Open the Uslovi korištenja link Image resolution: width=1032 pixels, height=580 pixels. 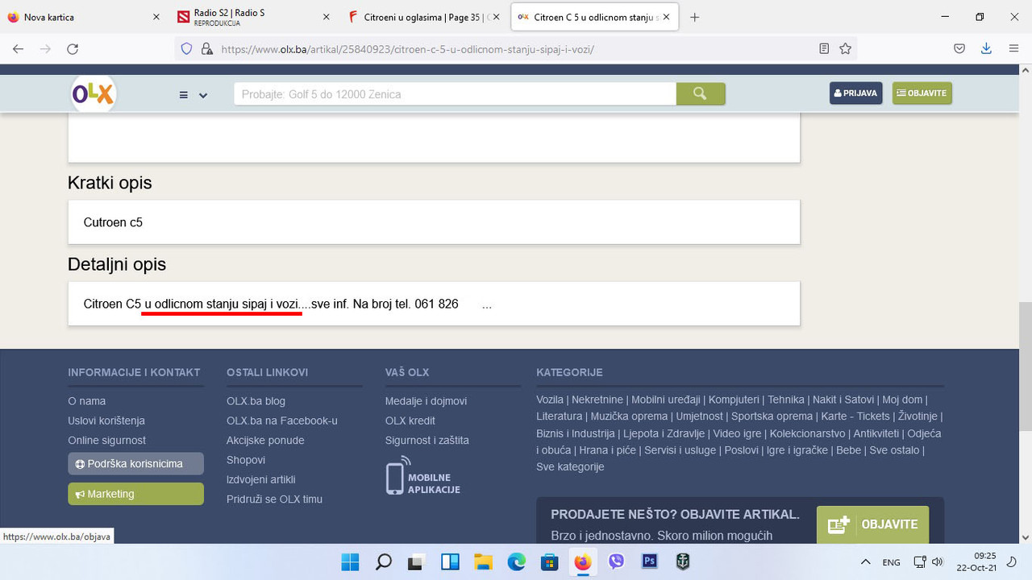point(106,420)
